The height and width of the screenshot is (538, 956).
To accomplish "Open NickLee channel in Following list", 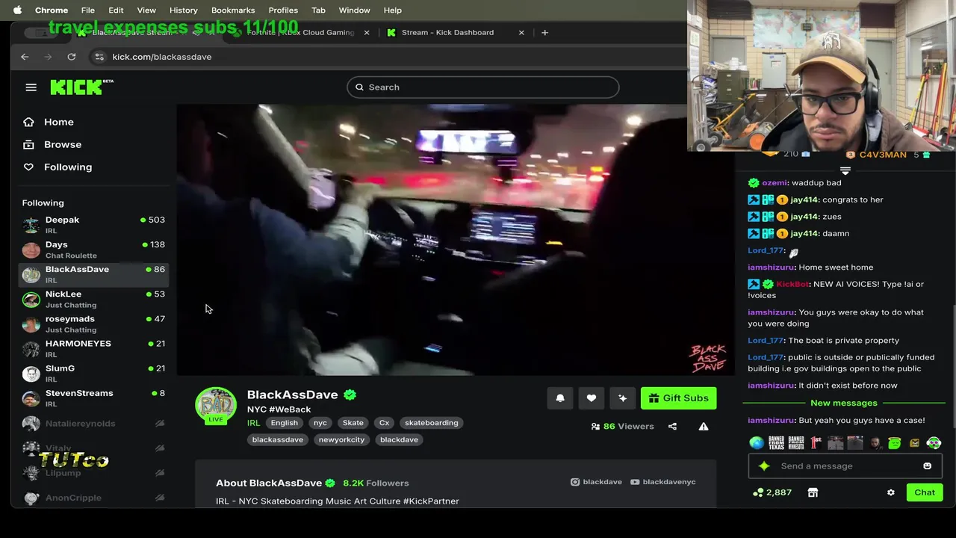I will click(x=93, y=299).
